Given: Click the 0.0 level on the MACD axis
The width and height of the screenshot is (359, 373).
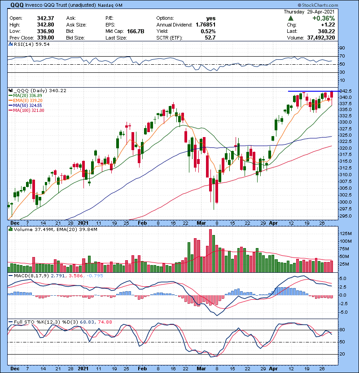Looking at the screenshot, I should tap(344, 295).
